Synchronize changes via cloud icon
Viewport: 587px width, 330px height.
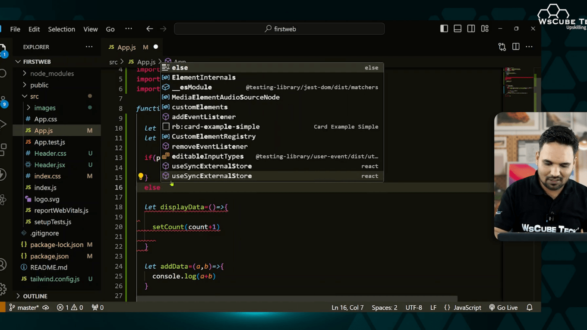[46, 308]
